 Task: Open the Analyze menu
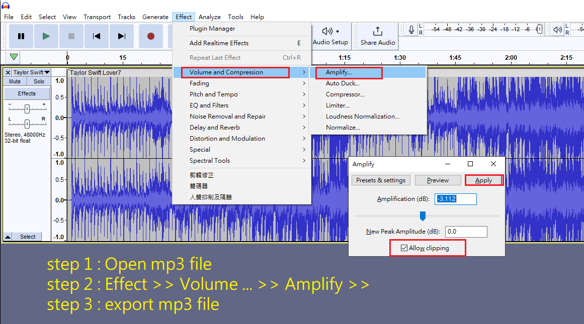(x=209, y=17)
